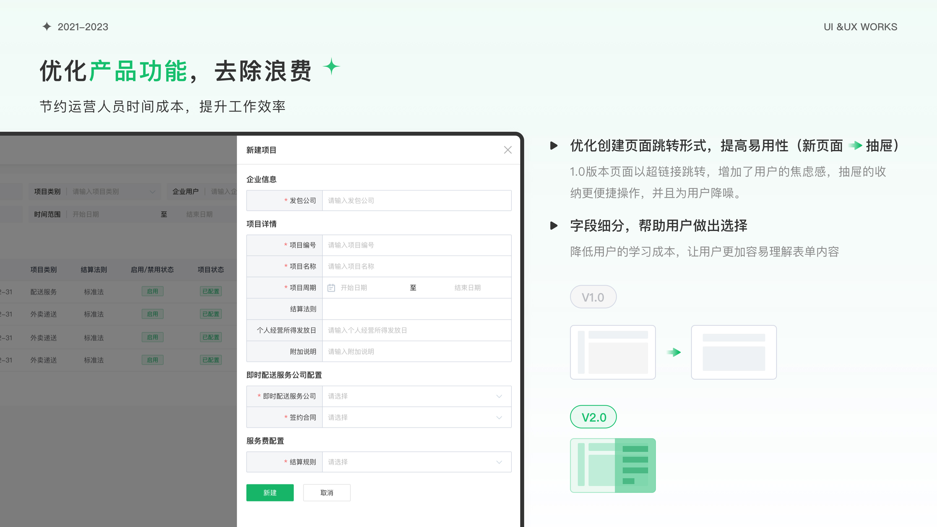Click the 项目状态 column header

(210, 269)
